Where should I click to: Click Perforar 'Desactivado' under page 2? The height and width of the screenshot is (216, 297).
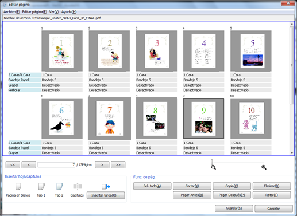coord(109,90)
